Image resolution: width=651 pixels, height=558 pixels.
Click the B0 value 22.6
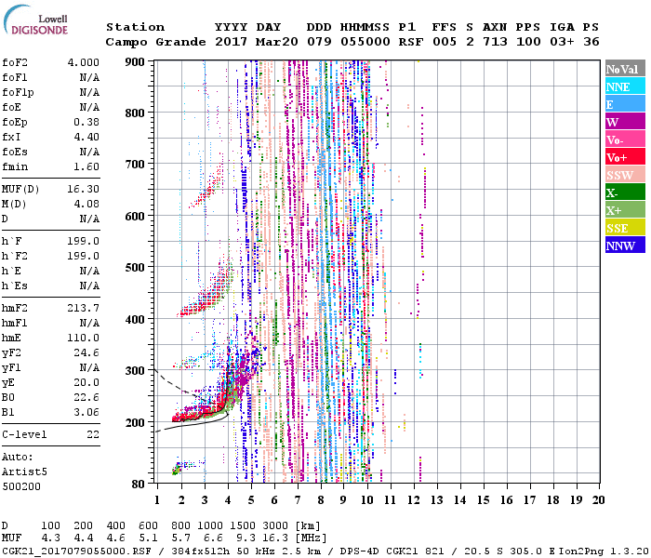[x=86, y=397]
